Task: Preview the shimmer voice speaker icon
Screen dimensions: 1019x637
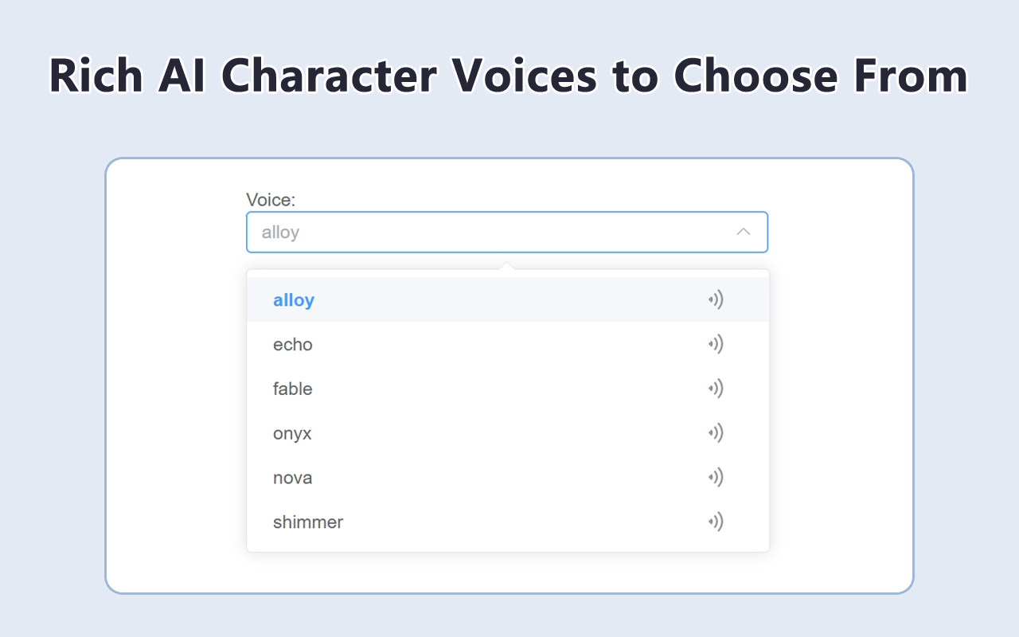Action: [716, 523]
